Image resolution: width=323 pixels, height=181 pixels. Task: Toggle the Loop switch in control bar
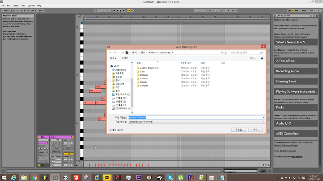(x=216, y=10)
